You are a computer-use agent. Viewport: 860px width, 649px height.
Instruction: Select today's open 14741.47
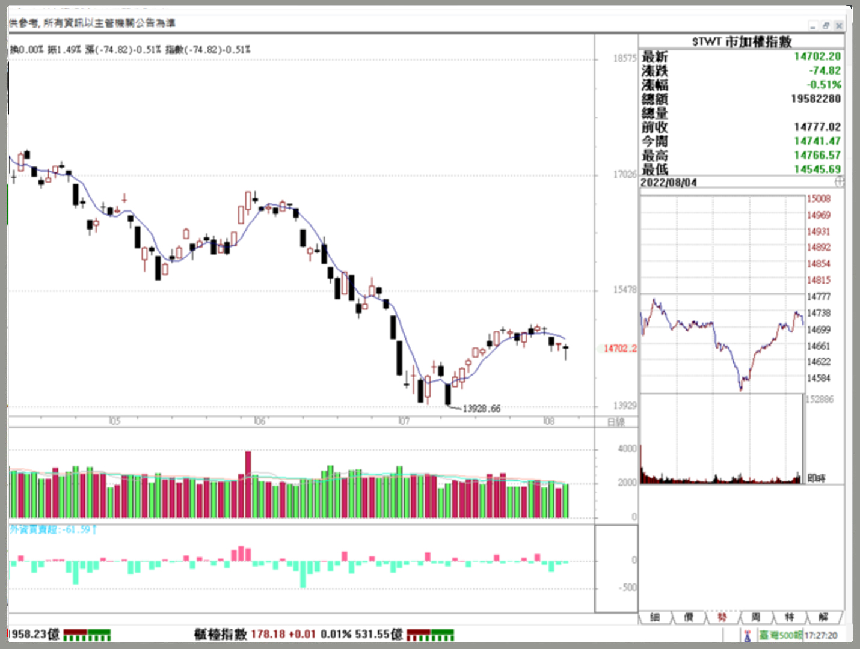(817, 141)
